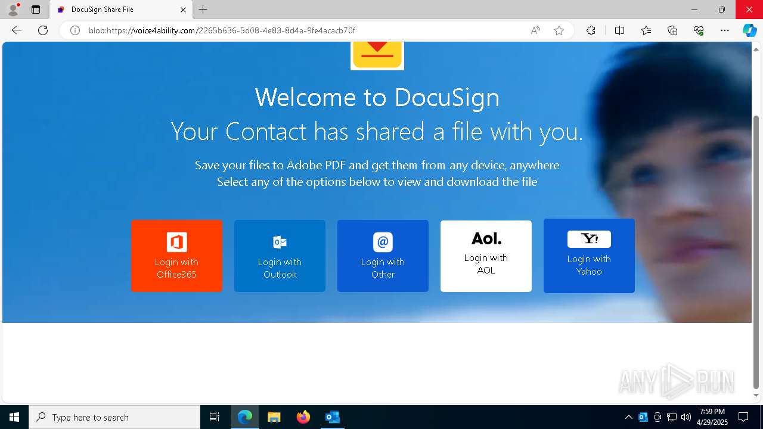The width and height of the screenshot is (763, 429).
Task: Click Outlook icon in system tray
Action: click(x=643, y=417)
